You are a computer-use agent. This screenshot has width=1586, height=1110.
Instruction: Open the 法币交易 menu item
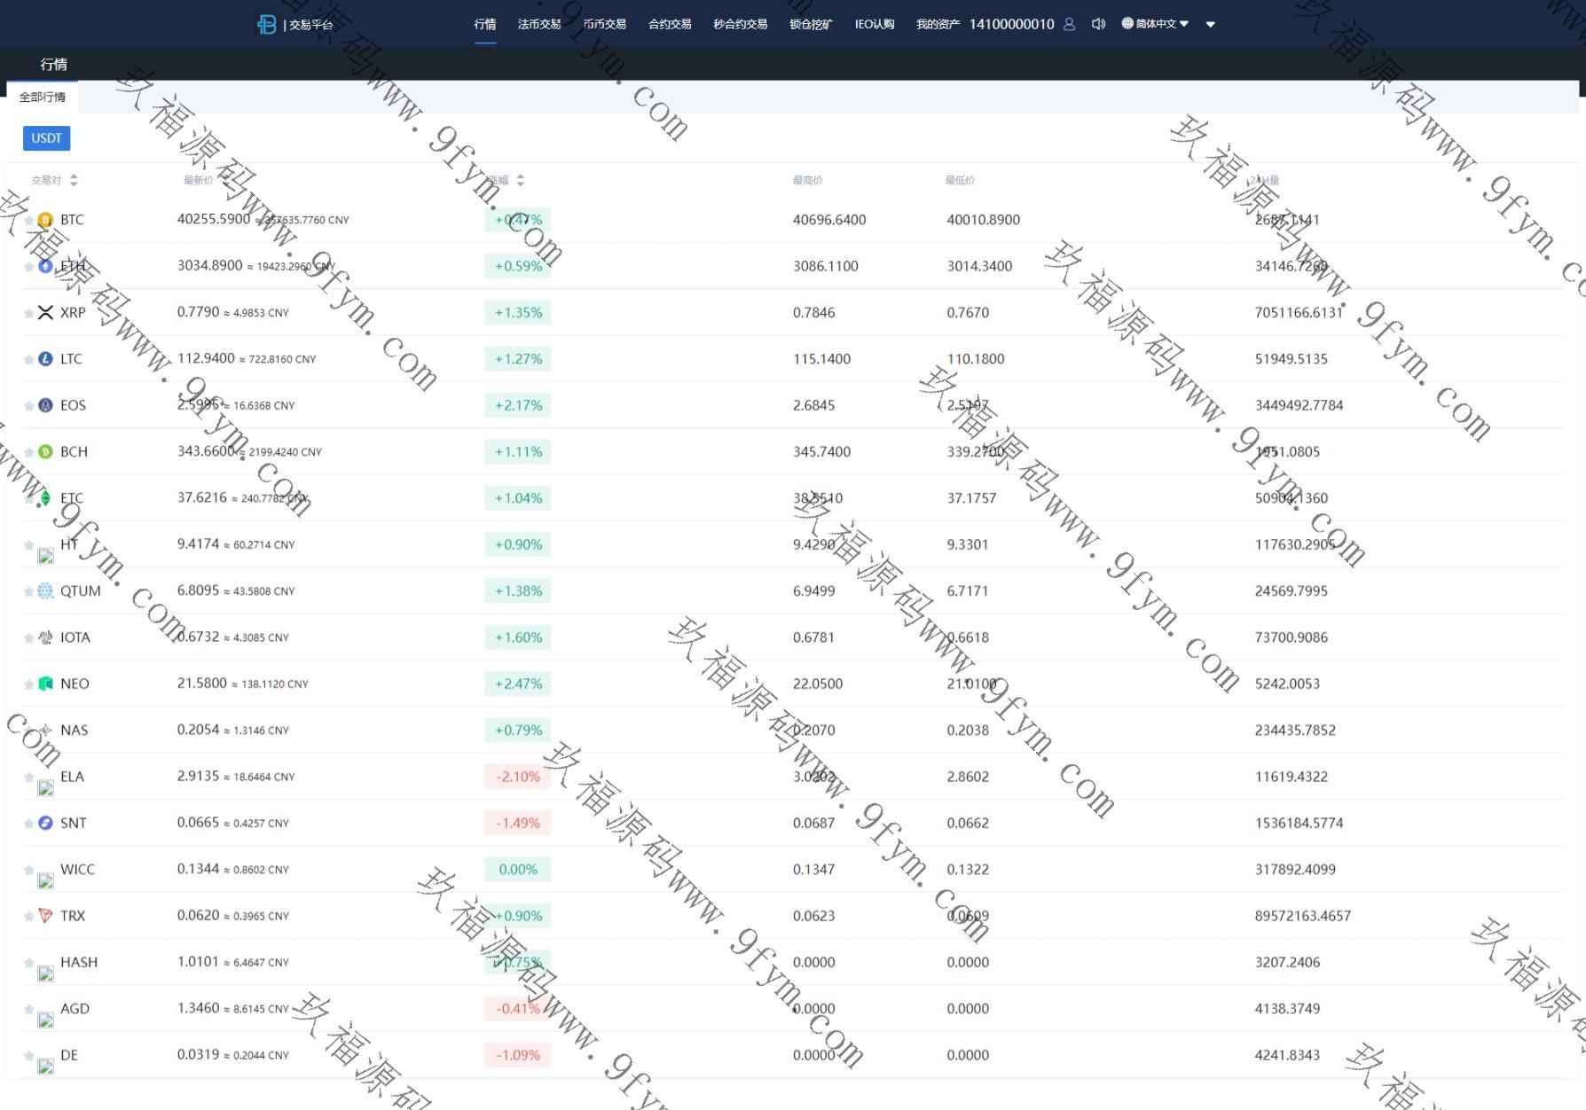(538, 24)
